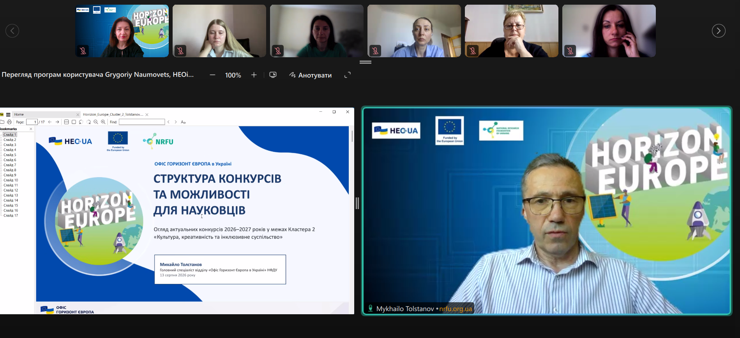740x338 pixels.
Task: Rotate the PDF counterclockwise
Action: coord(81,122)
